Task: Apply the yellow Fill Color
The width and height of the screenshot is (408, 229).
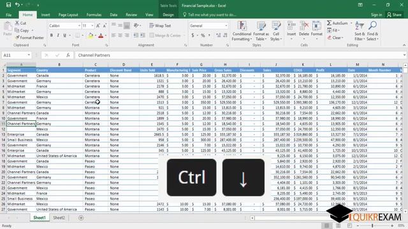Action: [x=91, y=36]
